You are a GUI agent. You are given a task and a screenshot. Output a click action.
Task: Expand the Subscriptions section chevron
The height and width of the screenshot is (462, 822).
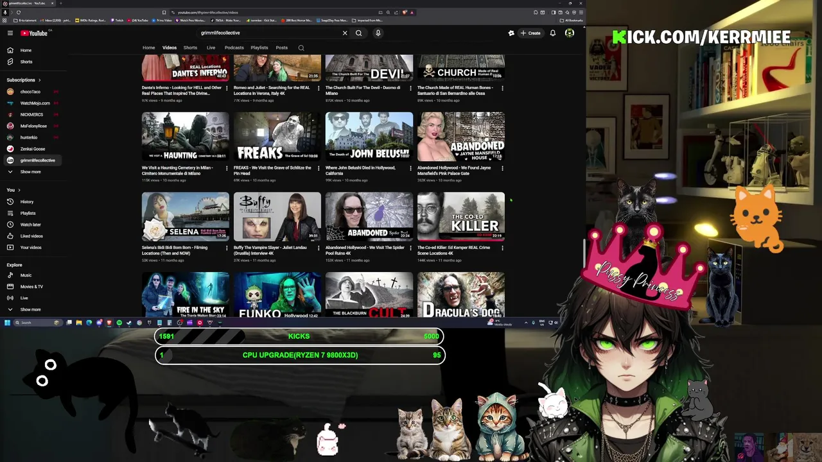click(x=39, y=80)
